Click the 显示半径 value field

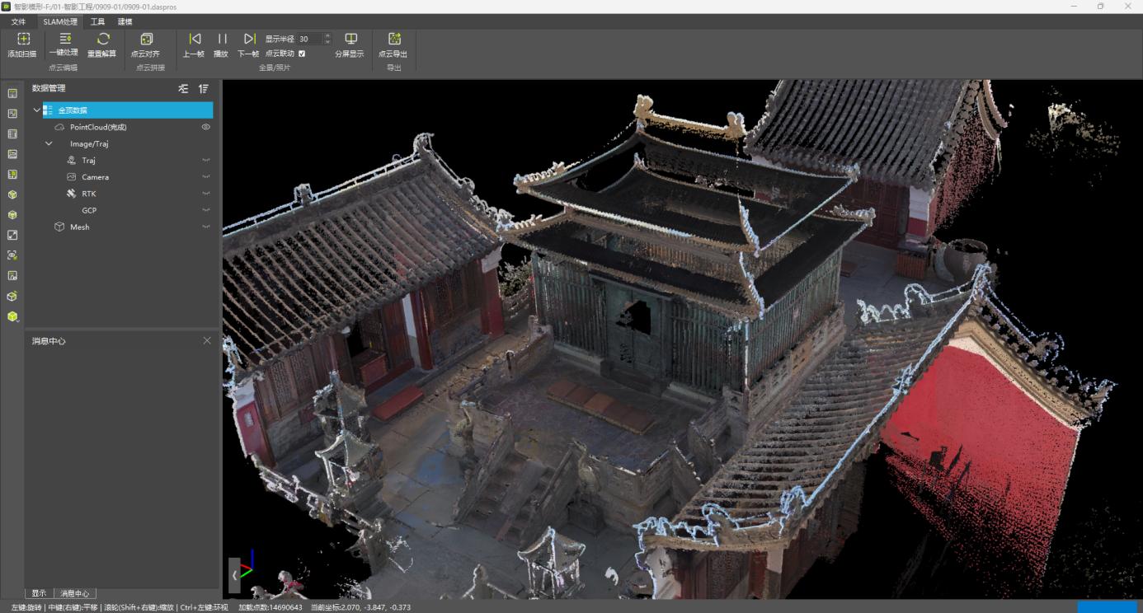pos(310,39)
